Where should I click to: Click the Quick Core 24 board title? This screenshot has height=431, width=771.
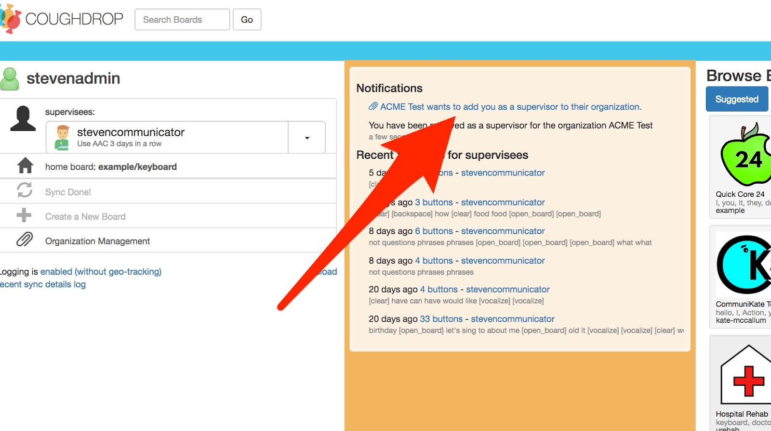(740, 194)
